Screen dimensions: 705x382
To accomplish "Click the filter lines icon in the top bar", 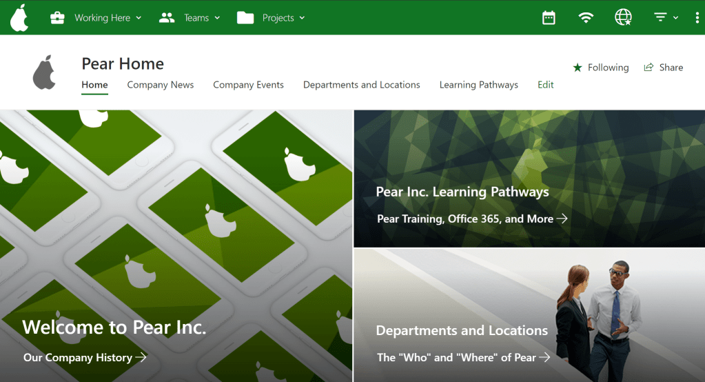I will coord(660,17).
